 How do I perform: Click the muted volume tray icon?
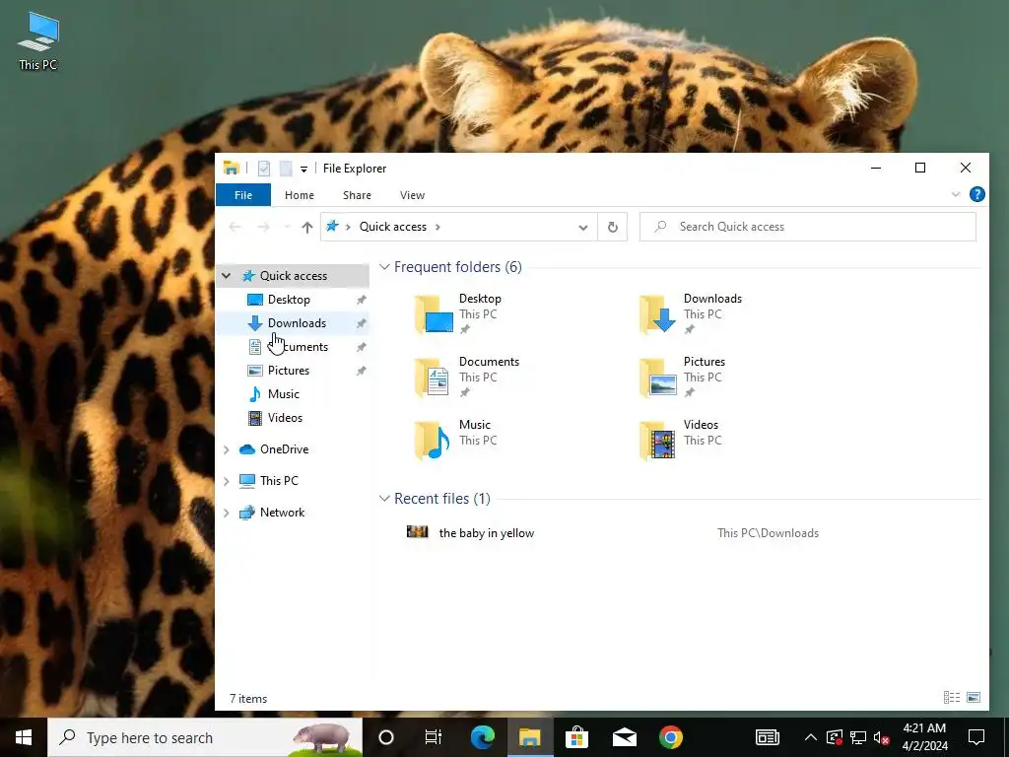point(882,737)
